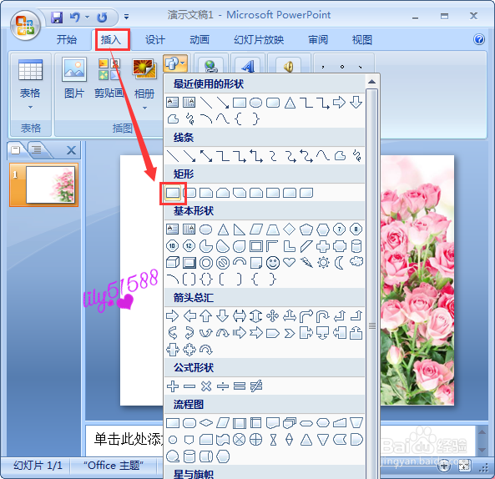Choose the Diamond basic shape

[290, 229]
